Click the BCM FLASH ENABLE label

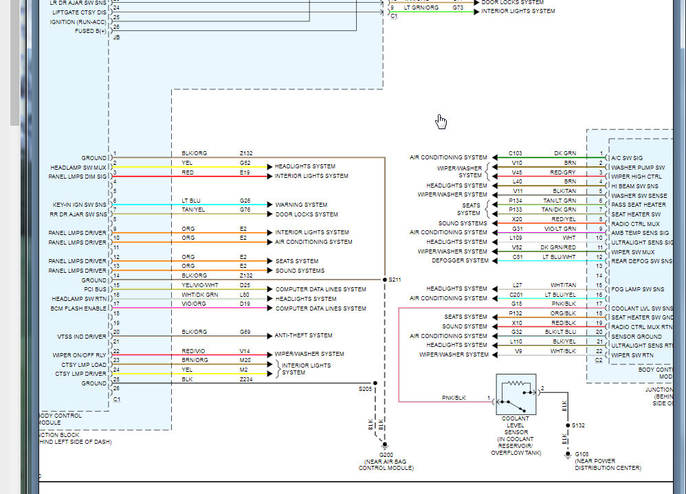coord(78,308)
